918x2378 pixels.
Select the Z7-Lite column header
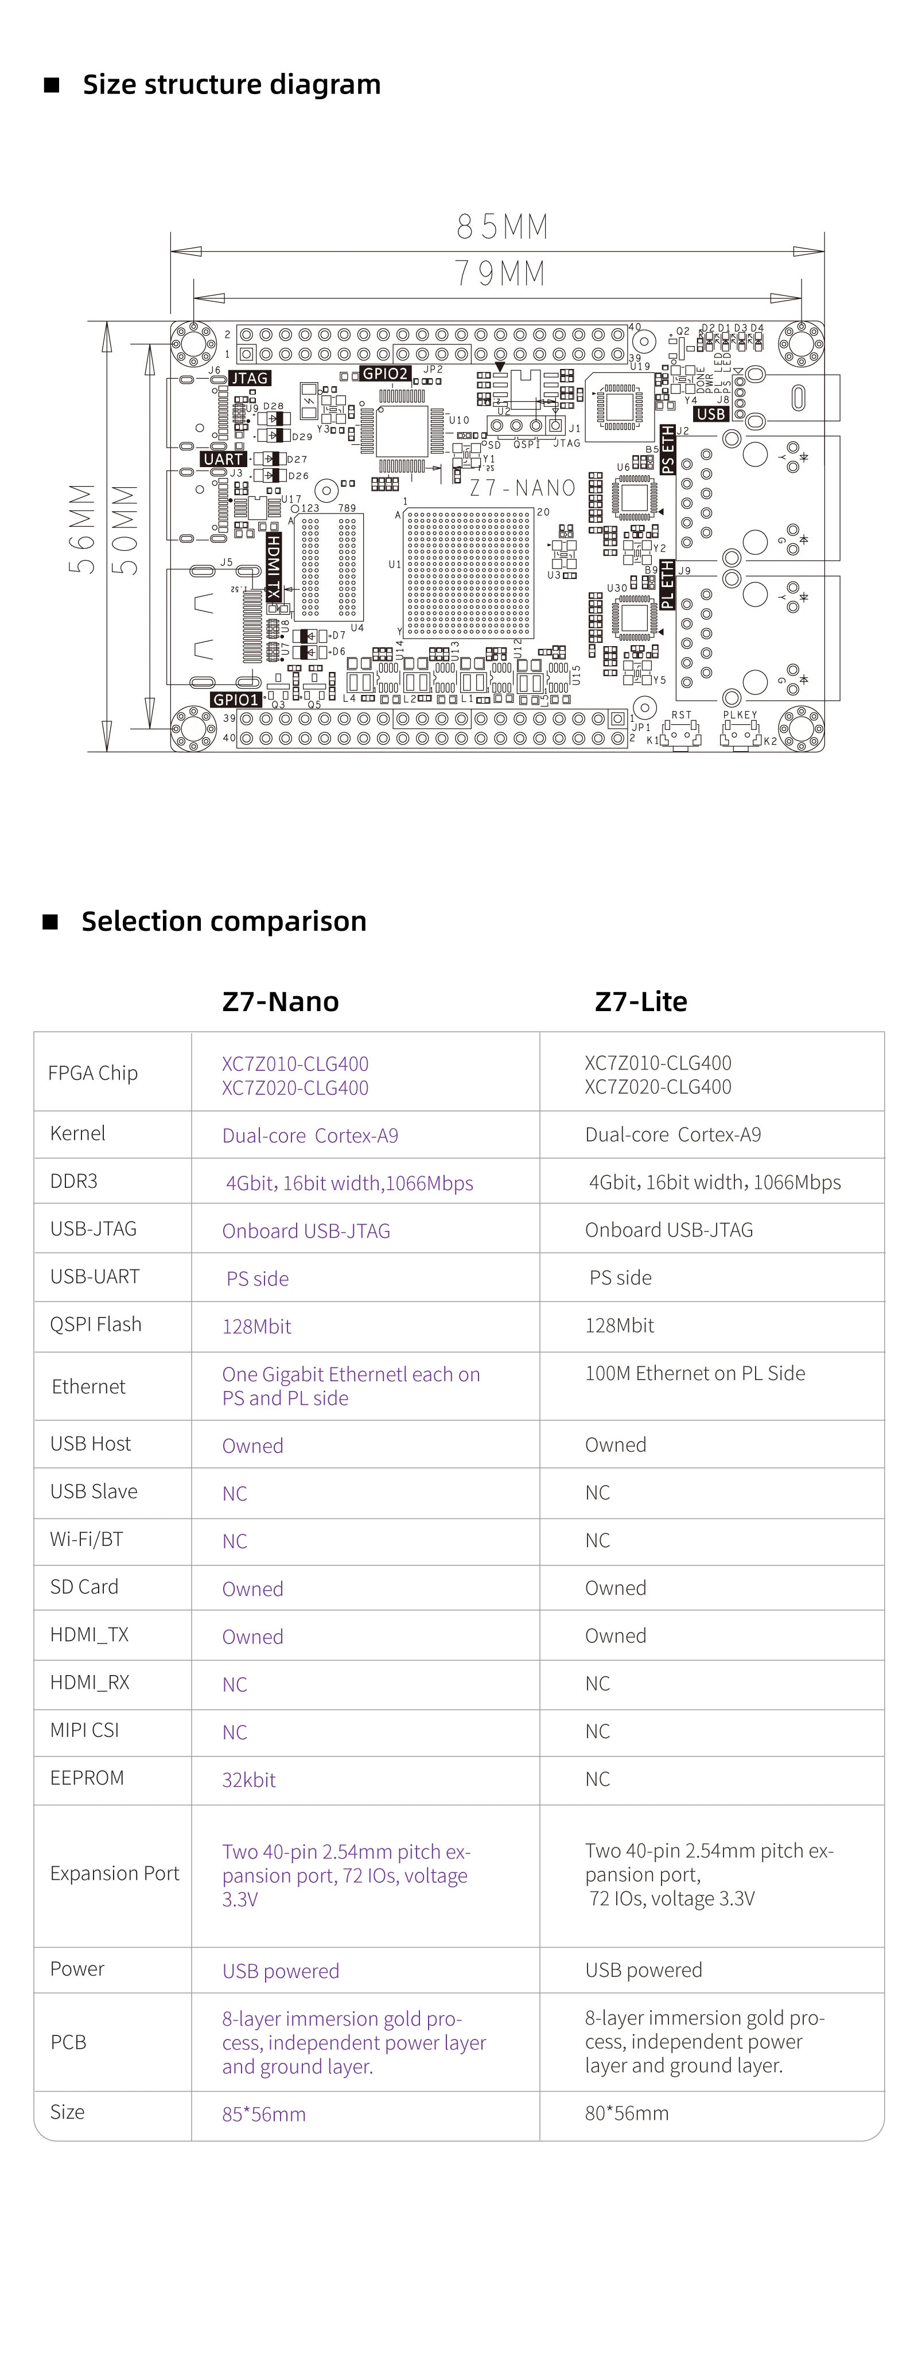click(641, 1001)
